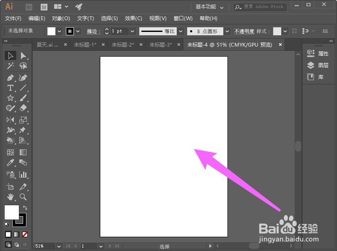This screenshot has height=251, width=337.
Task: Open the 效果(C) menu
Action: [x=133, y=18]
